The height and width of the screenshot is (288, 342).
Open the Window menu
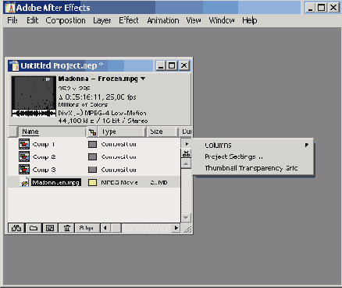[222, 20]
